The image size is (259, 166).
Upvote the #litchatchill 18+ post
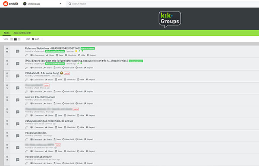click(7, 73)
